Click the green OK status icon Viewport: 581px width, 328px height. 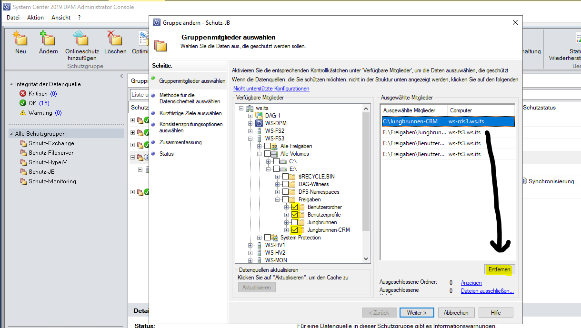click(x=23, y=103)
